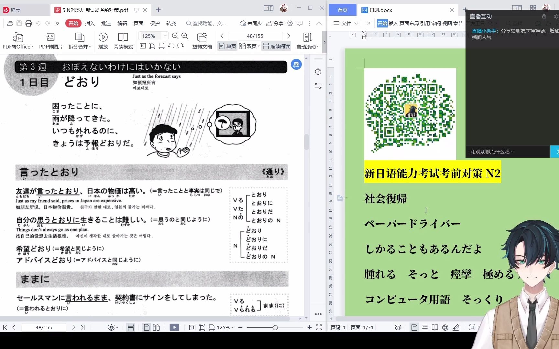Open the PDF转Office converter

coord(18,41)
